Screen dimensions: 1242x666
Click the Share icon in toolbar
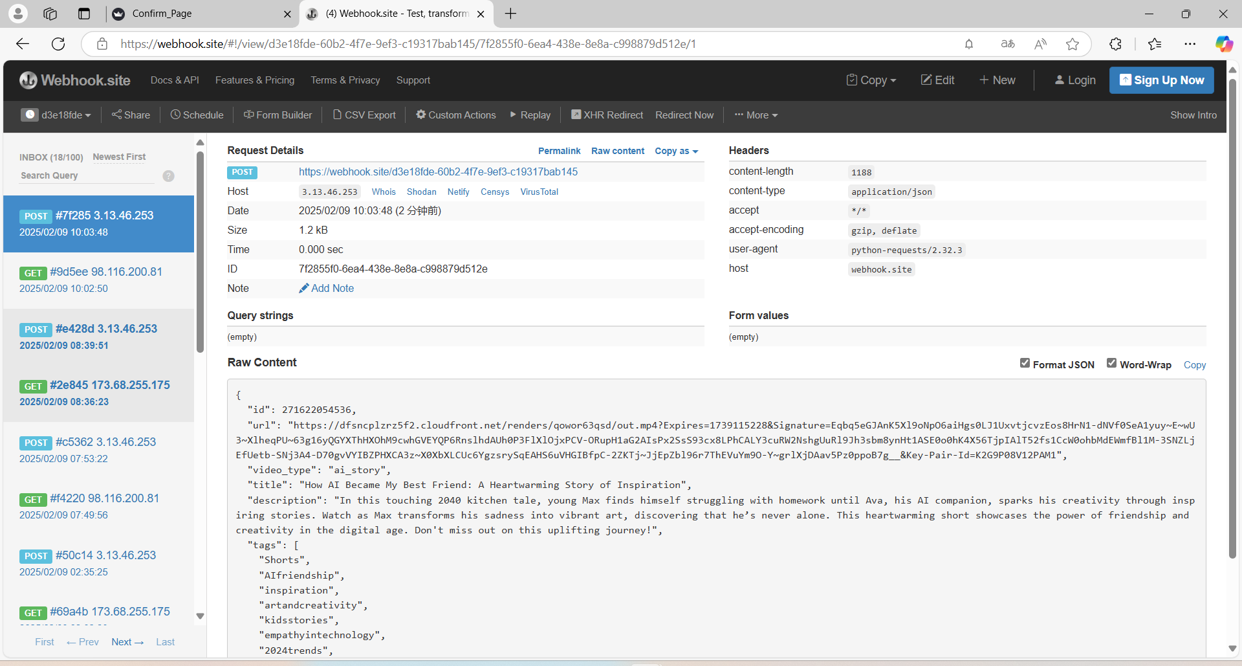pos(116,115)
